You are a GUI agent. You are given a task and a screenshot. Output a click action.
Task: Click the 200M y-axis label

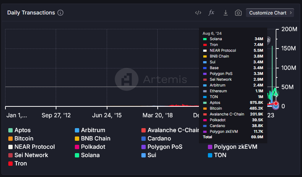click(x=289, y=29)
